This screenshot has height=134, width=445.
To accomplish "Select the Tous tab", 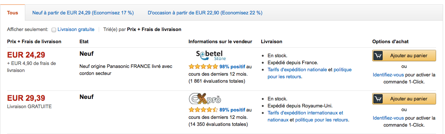I will (13, 13).
